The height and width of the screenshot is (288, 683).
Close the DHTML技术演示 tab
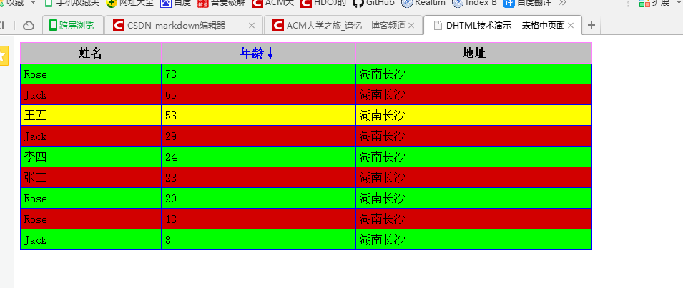571,26
